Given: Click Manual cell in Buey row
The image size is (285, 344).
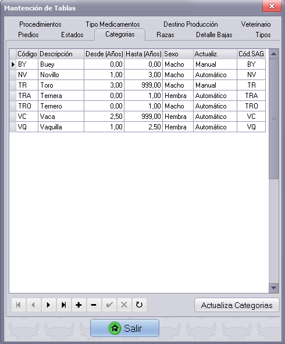Looking at the screenshot, I should (x=215, y=64).
